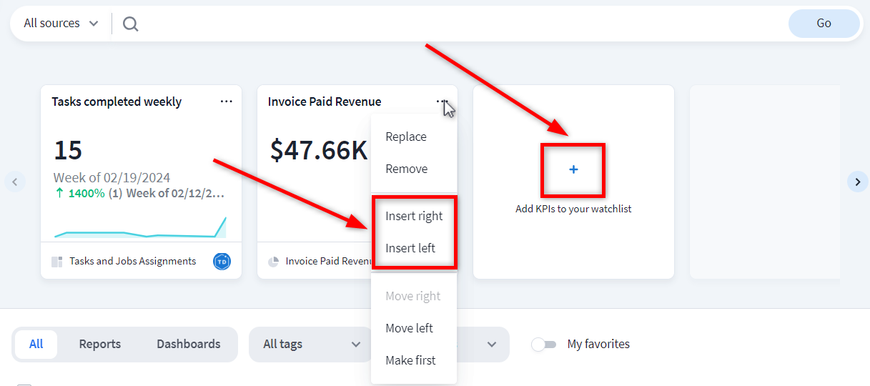The image size is (870, 386).
Task: Choose Remove from the KPI menu
Action: (x=407, y=169)
